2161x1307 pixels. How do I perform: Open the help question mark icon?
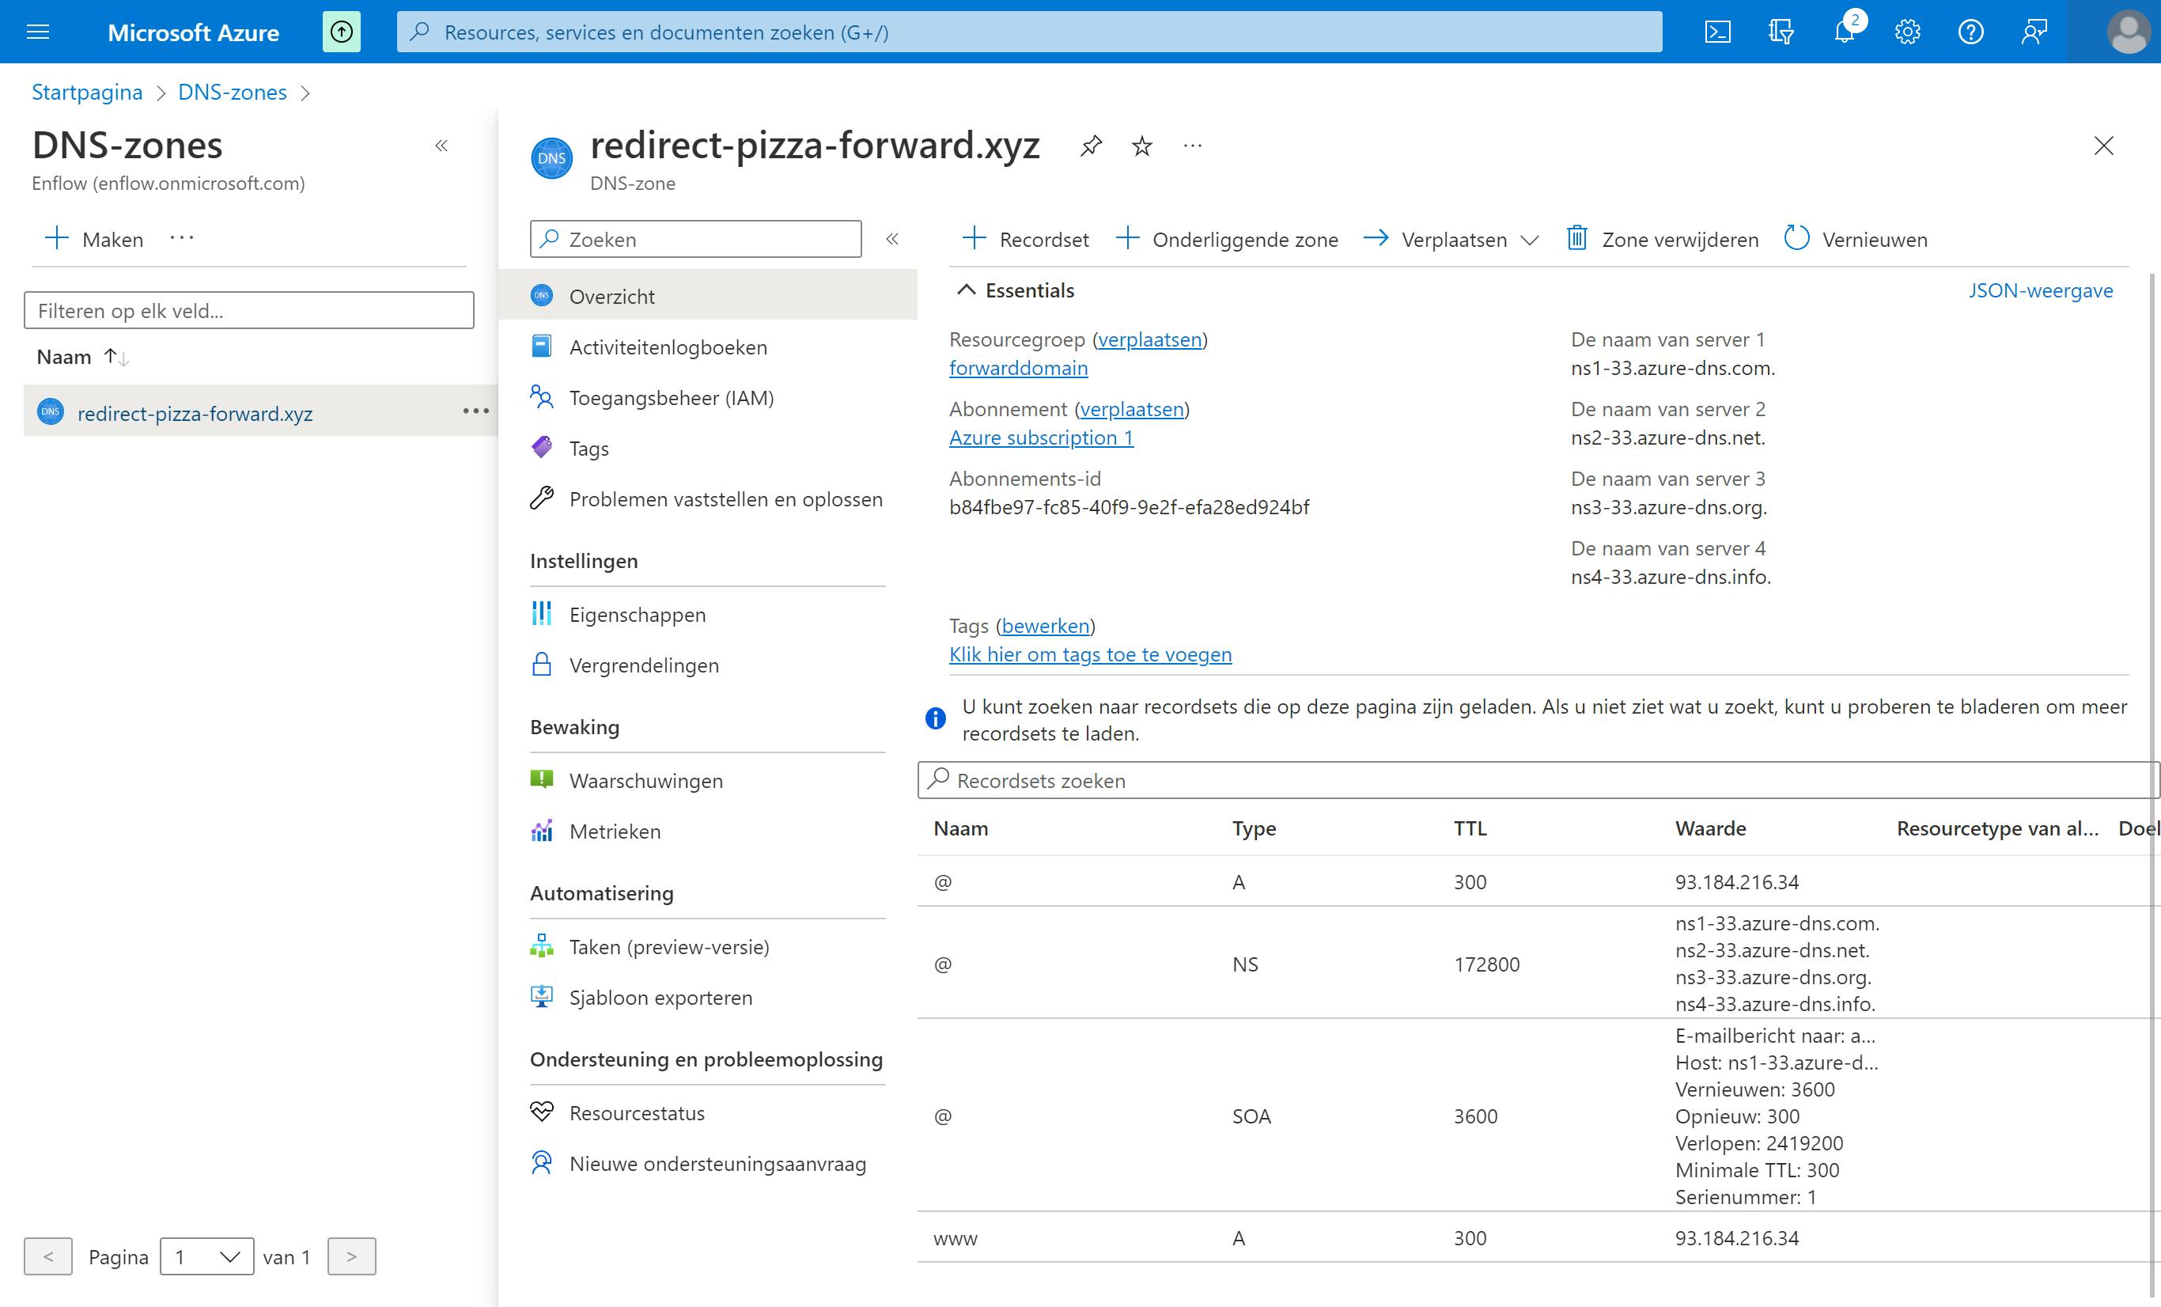[1970, 32]
